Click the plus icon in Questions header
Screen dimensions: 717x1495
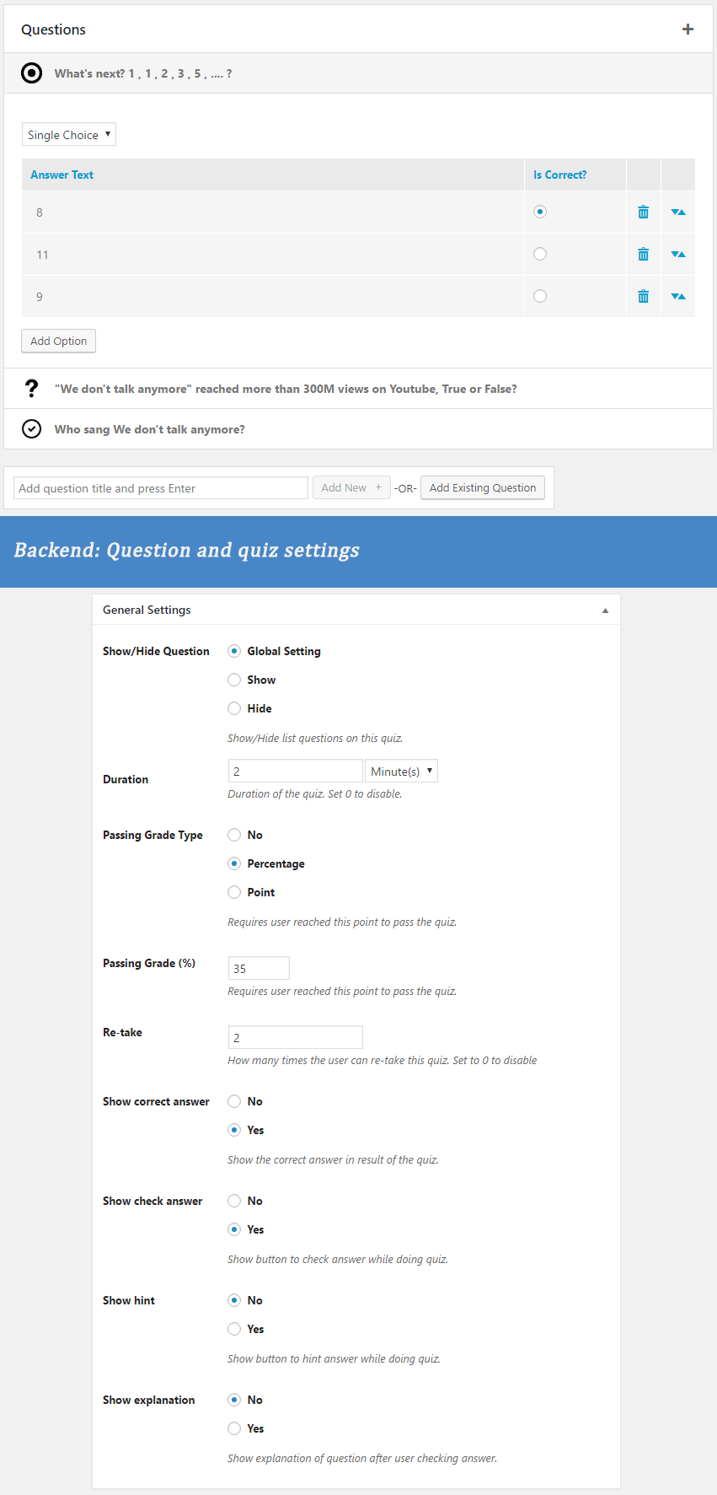tap(688, 30)
